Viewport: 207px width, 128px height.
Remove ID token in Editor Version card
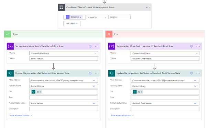pos(40,92)
